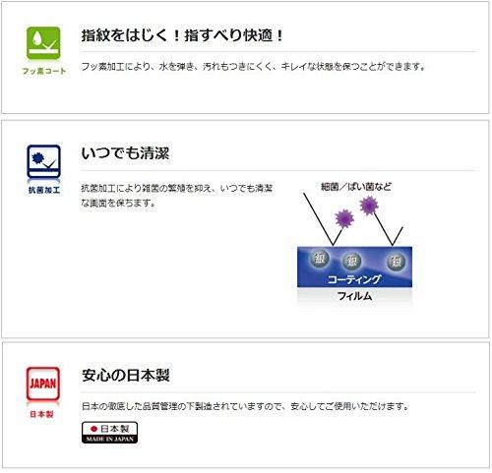This screenshot has width=492, height=473.
Task: Click the rightmost 銀 silver particle
Action: tap(396, 262)
